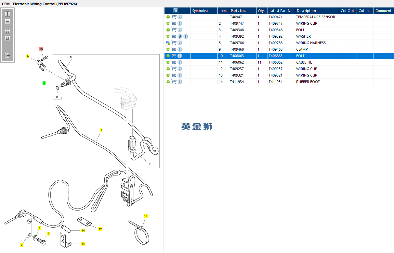Image resolution: width=394 pixels, height=253 pixels.
Task: Open info for selected BOLT T406863
Action: tap(180, 56)
